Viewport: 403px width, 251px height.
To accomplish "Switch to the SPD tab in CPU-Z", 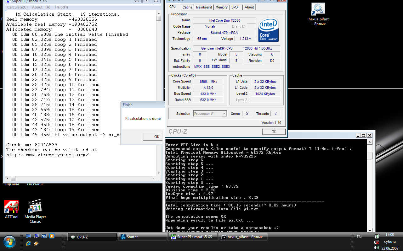I will [235, 7].
